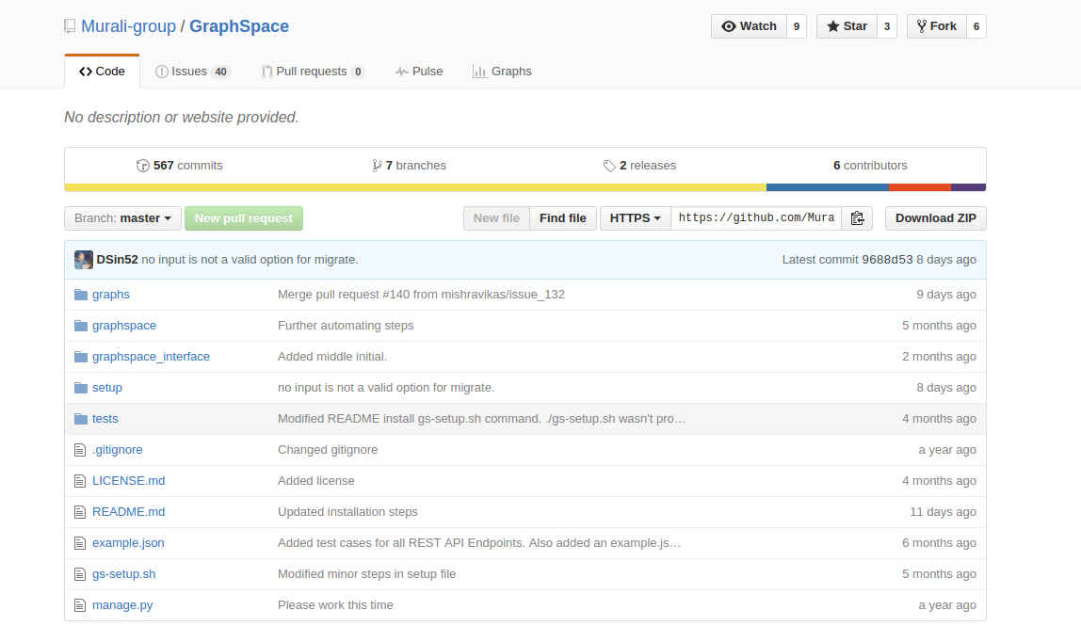1081x626 pixels.
Task: Click the New pull request button
Action: point(243,218)
